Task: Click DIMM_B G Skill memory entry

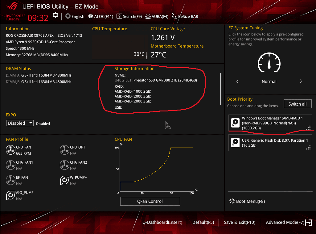Action: pos(39,82)
